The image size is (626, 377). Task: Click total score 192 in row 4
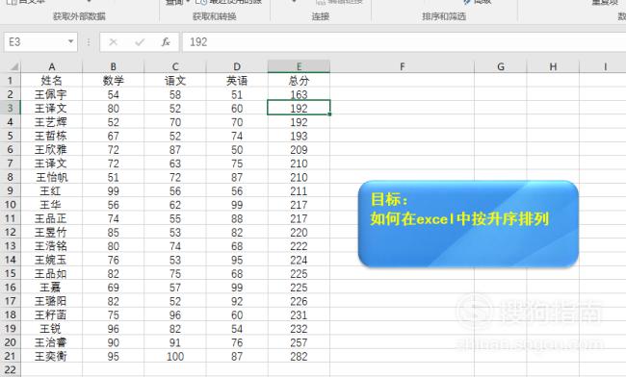(299, 122)
